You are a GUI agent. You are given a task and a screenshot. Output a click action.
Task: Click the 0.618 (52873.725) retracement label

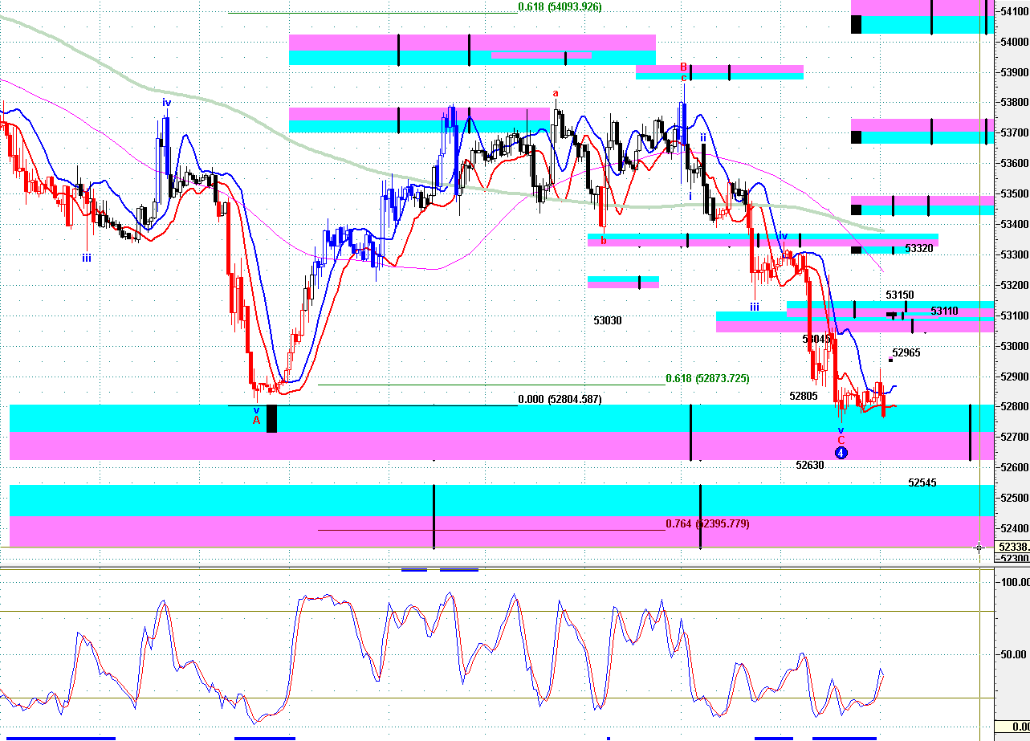(x=707, y=378)
